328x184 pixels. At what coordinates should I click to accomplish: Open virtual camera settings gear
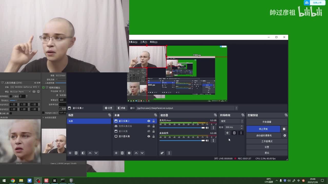point(285,135)
